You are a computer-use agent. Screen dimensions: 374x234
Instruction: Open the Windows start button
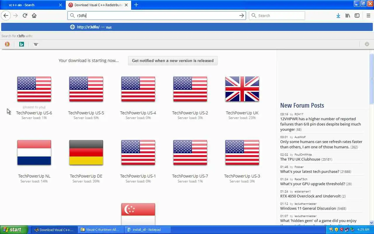click(x=14, y=230)
